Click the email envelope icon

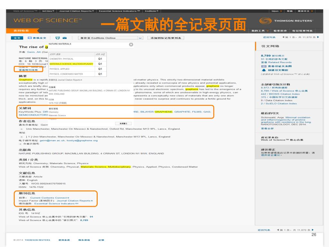pyautogui.click(x=65, y=38)
